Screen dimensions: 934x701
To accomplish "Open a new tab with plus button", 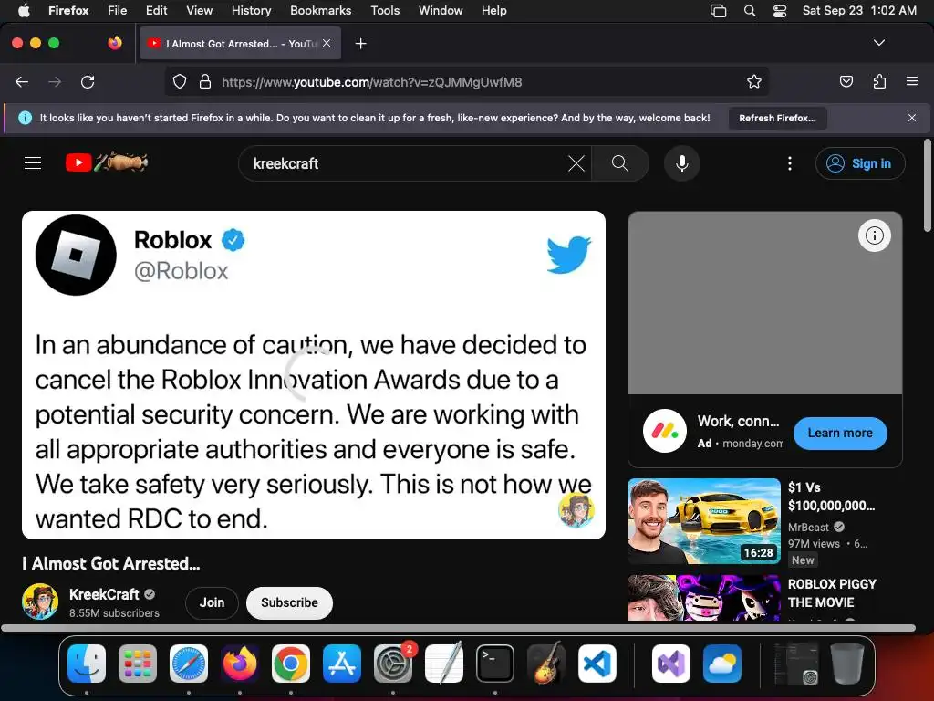I will click(x=360, y=44).
